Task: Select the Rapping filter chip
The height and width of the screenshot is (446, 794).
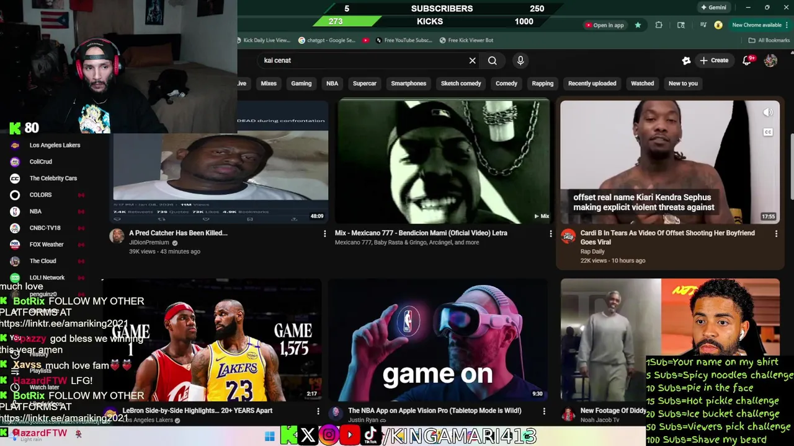Action: (542, 83)
